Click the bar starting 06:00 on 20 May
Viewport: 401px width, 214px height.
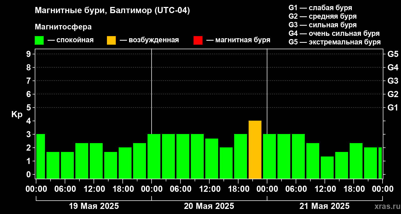[183, 156]
